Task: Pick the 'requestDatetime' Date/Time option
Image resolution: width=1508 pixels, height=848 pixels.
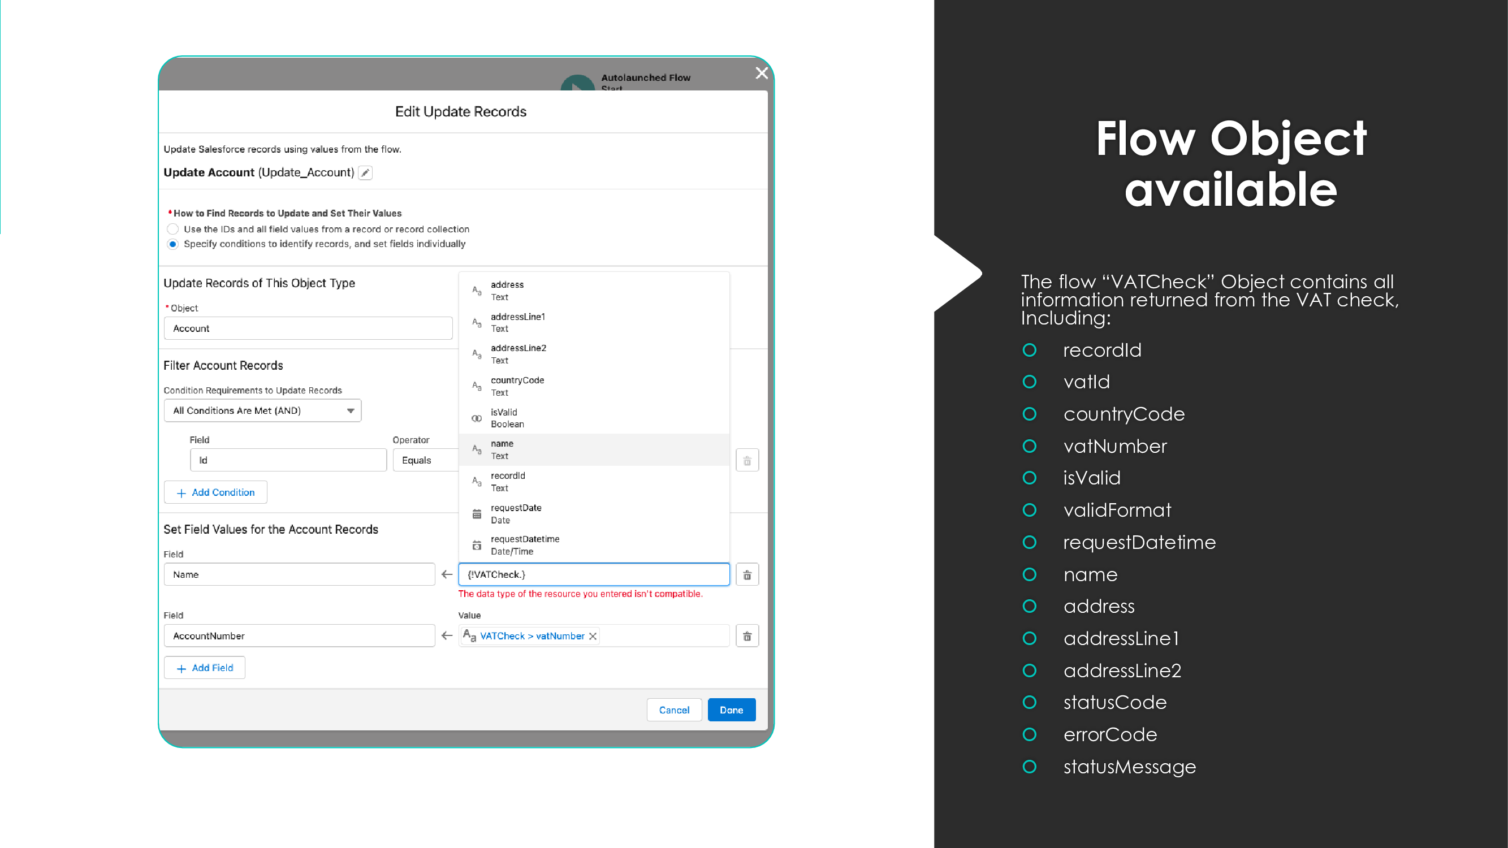Action: 594,545
